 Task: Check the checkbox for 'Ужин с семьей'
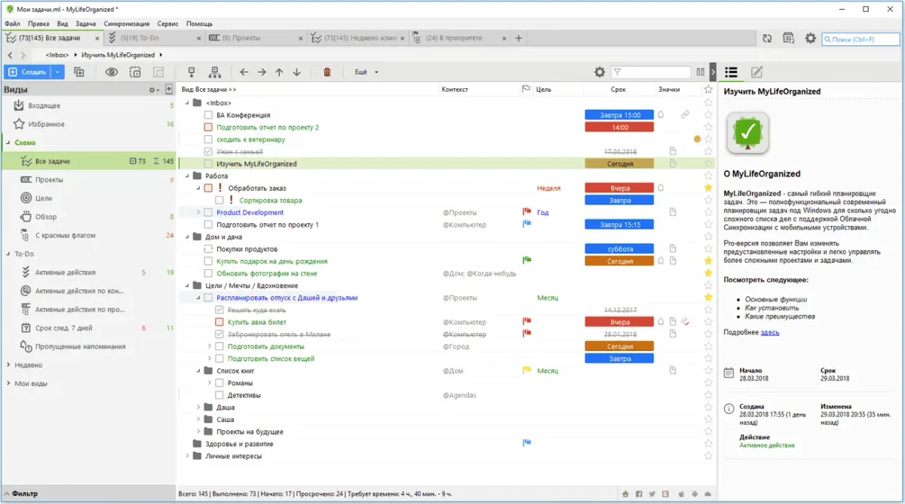click(207, 151)
